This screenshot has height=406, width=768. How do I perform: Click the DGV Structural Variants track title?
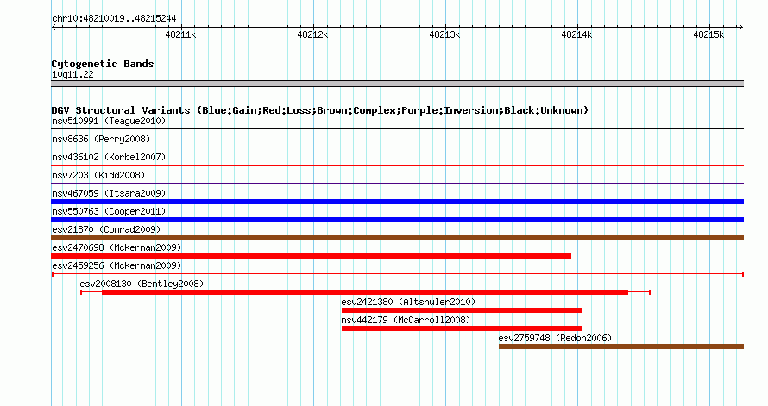coord(320,110)
